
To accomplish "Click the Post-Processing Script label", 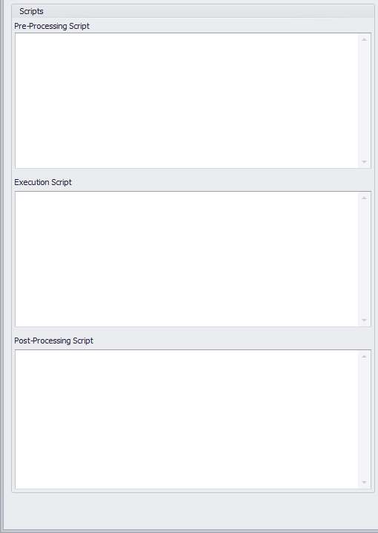I will click(x=53, y=341).
